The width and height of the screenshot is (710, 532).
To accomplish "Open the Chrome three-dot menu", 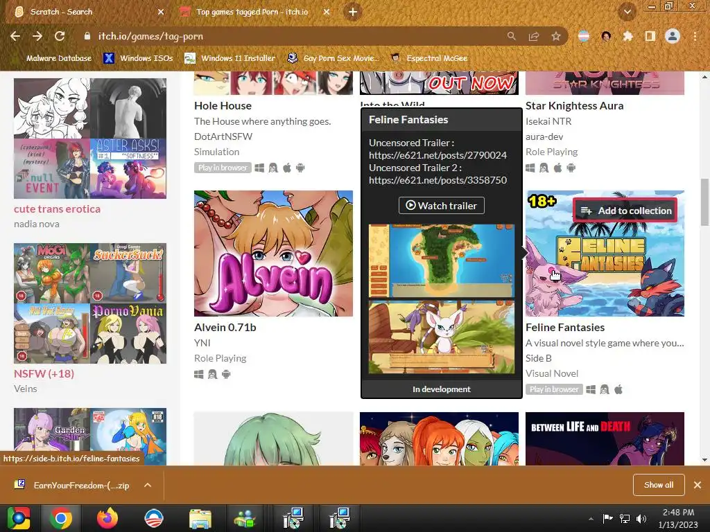I will click(x=695, y=36).
